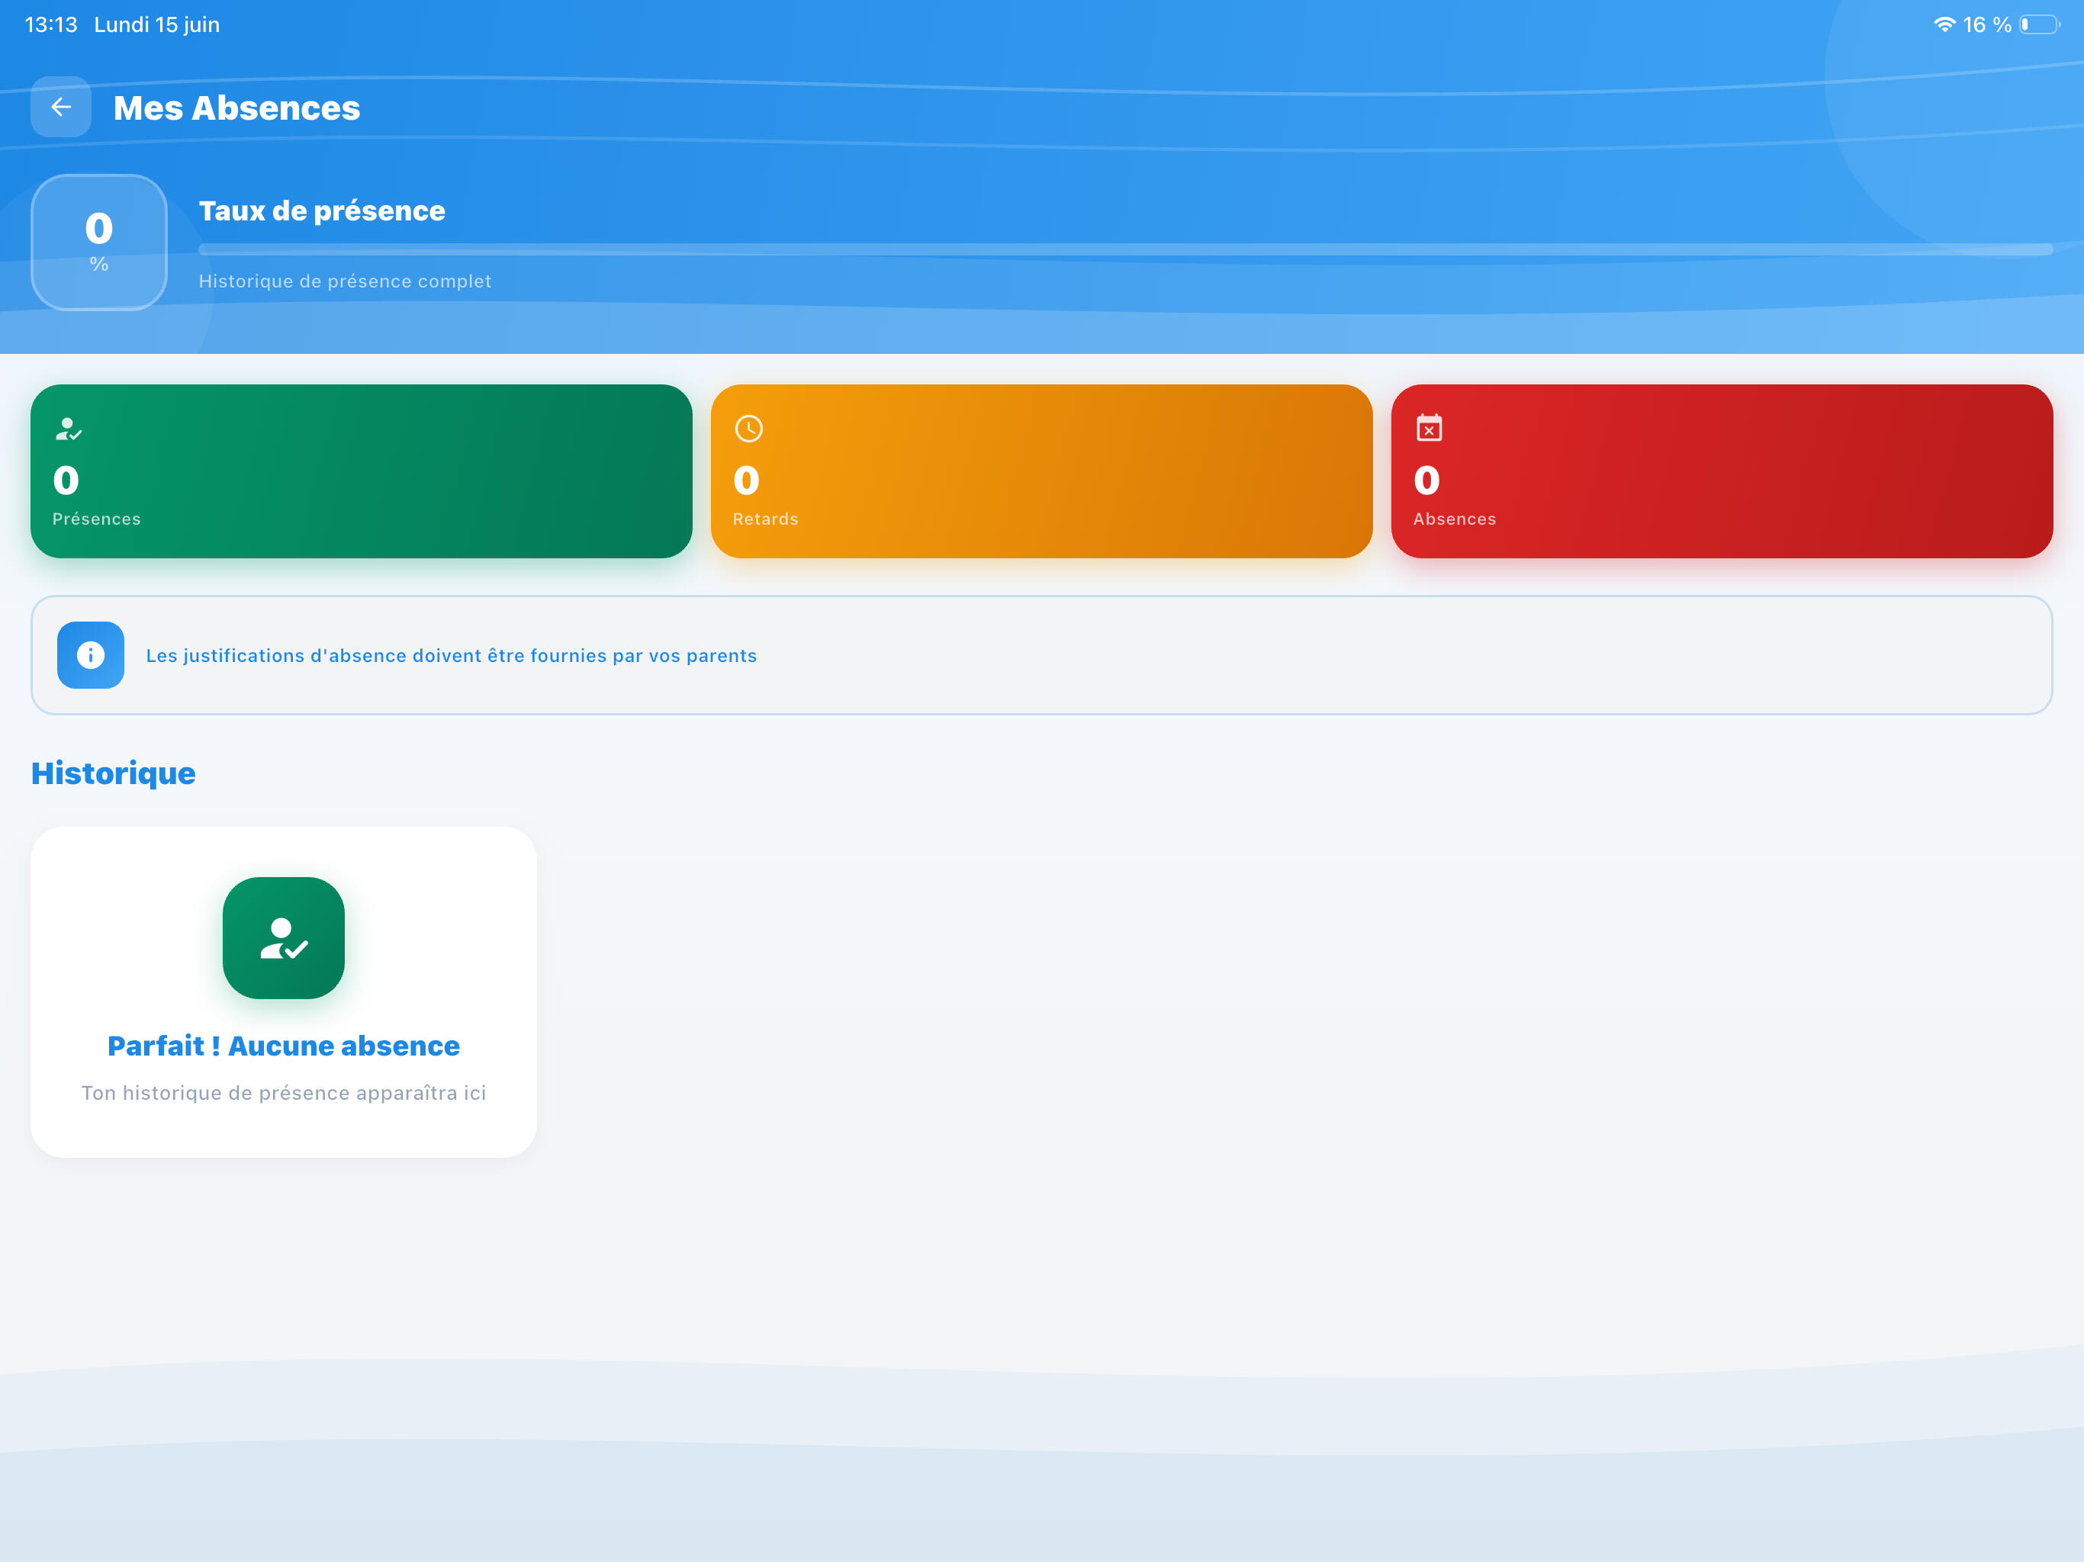The height and width of the screenshot is (1562, 2084).
Task: Tap the 13:13 clock in status bar
Action: [51, 24]
